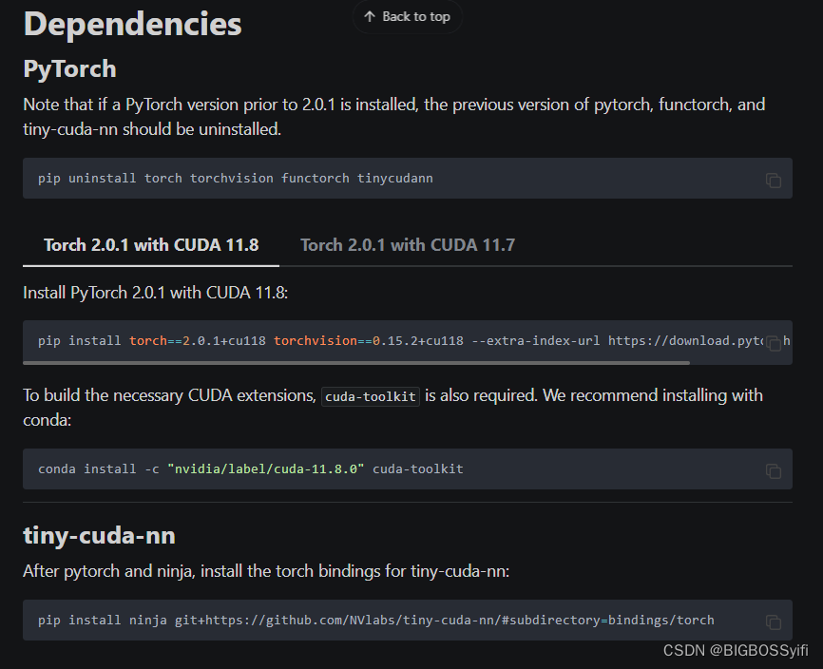This screenshot has width=823, height=669.
Task: Click the inline cuda-toolkit code label
Action: [x=371, y=396]
